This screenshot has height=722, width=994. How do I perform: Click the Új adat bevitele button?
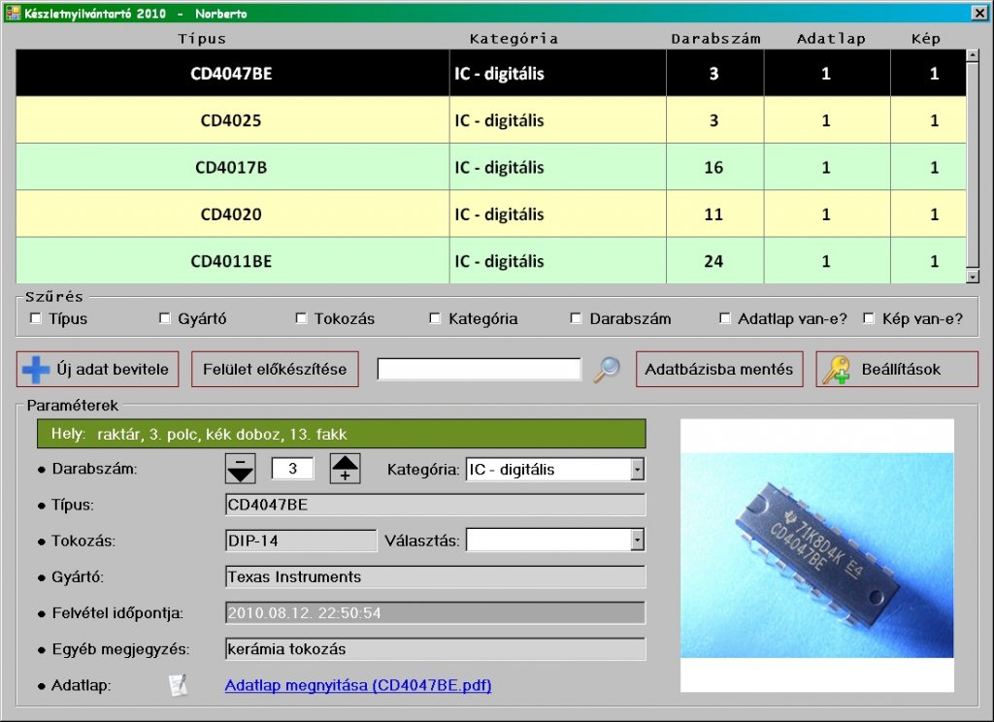point(98,370)
